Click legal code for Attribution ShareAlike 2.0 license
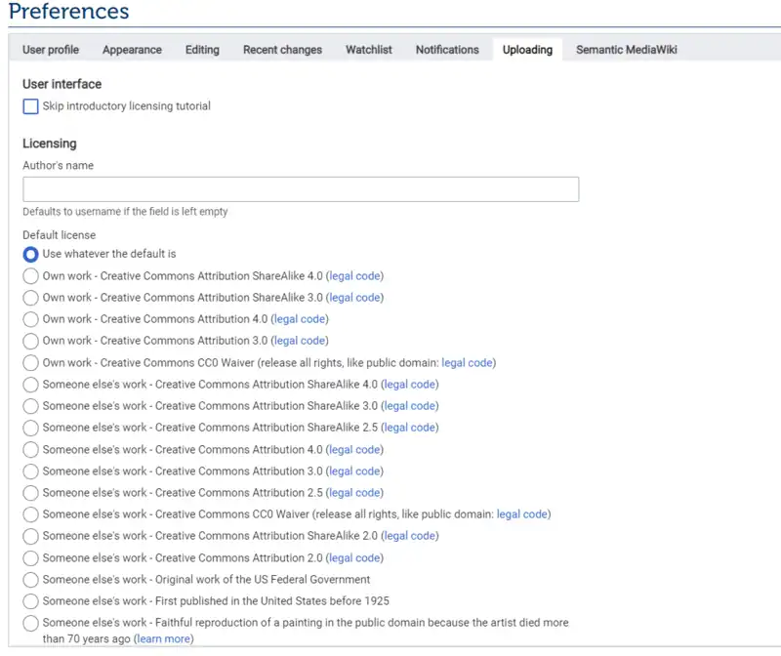The width and height of the screenshot is (781, 656). coord(410,536)
